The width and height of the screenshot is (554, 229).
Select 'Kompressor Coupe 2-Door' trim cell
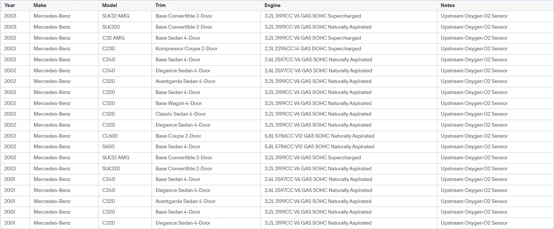(x=187, y=49)
